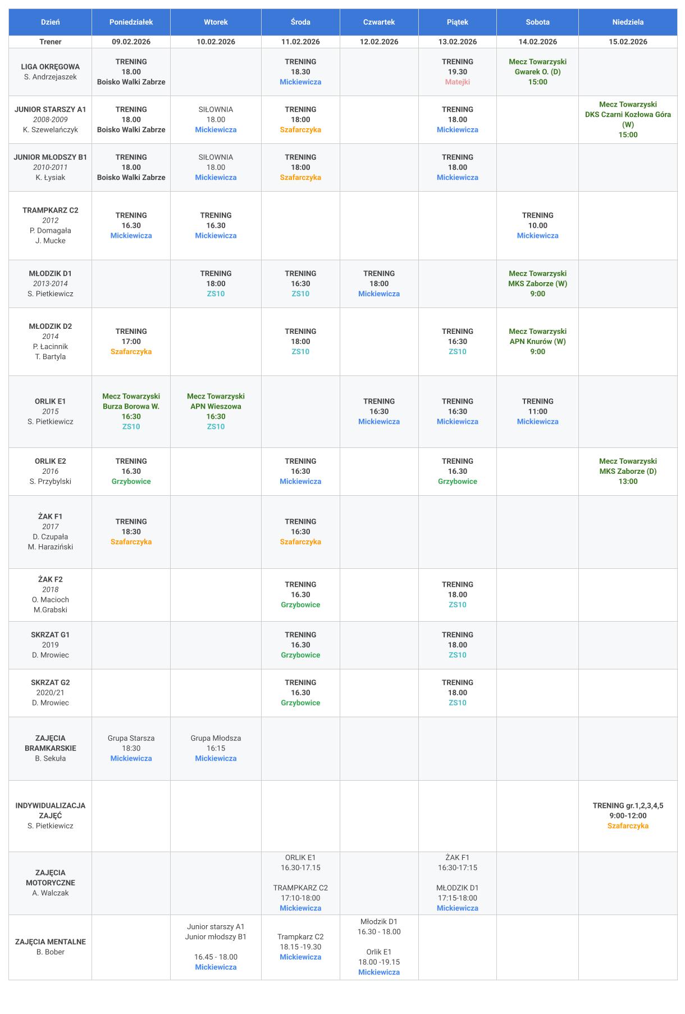Screen dimensions: 685x1014
Task: Click the "Grupa Starsza" goalkeeper session
Action: point(131,738)
